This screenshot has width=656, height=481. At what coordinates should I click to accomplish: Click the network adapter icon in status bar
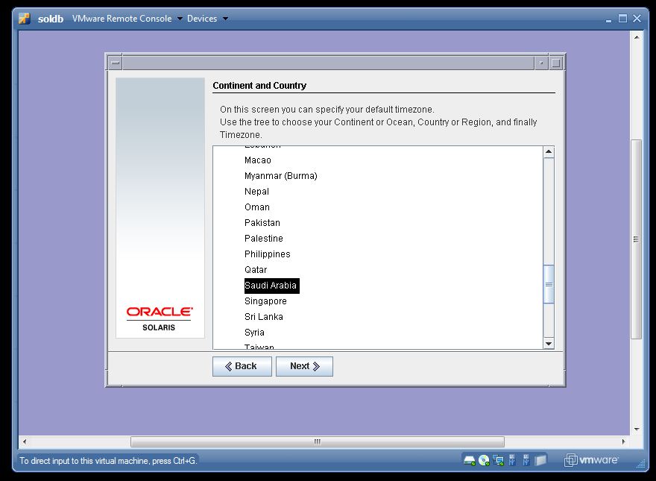(497, 460)
